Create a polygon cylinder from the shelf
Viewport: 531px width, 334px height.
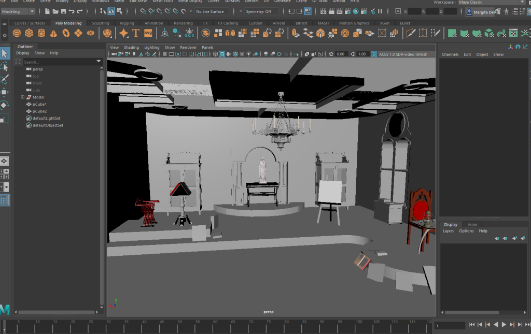[x=41, y=33]
